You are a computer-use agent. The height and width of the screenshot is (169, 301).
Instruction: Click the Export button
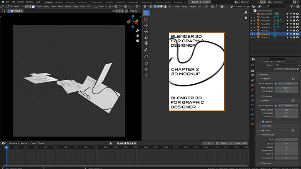(194, 2)
